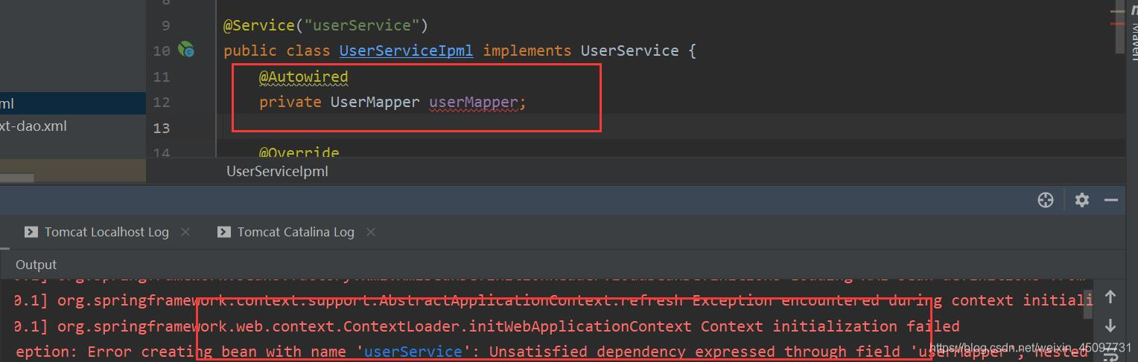Open the UserServiceIpml class name in code
Viewport: 1138px width, 362px height.
pos(406,51)
